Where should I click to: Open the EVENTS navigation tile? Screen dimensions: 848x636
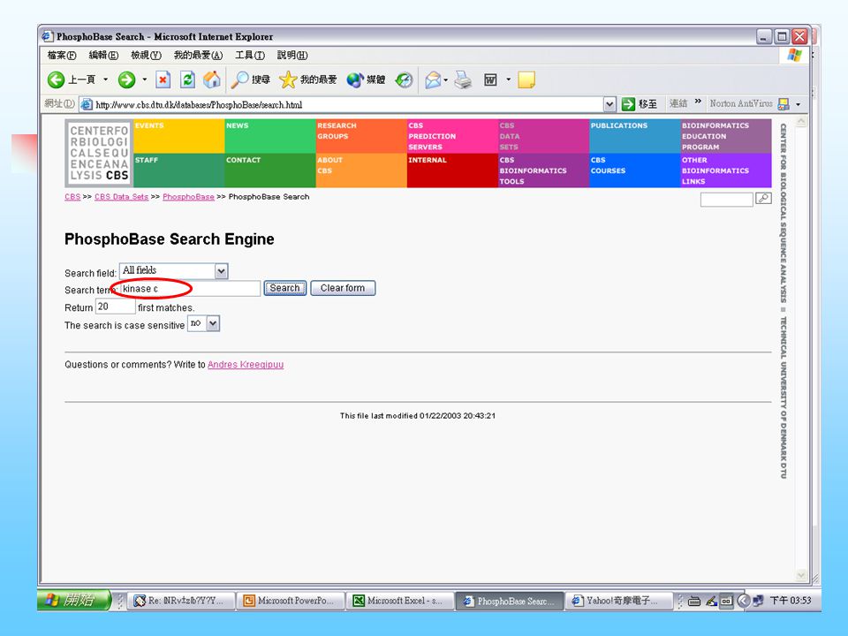[x=178, y=136]
